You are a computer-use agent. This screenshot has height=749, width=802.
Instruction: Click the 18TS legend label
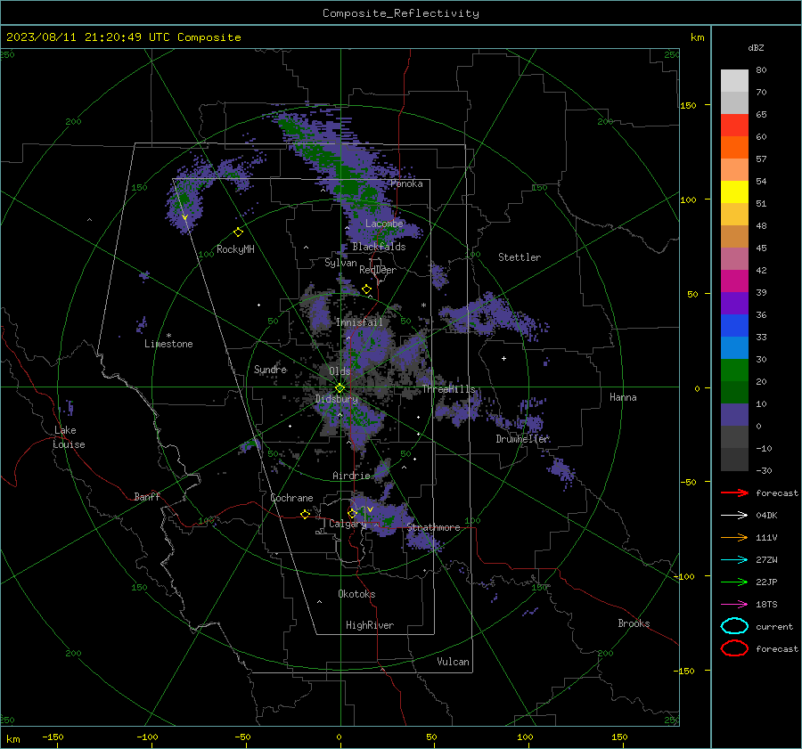766,605
